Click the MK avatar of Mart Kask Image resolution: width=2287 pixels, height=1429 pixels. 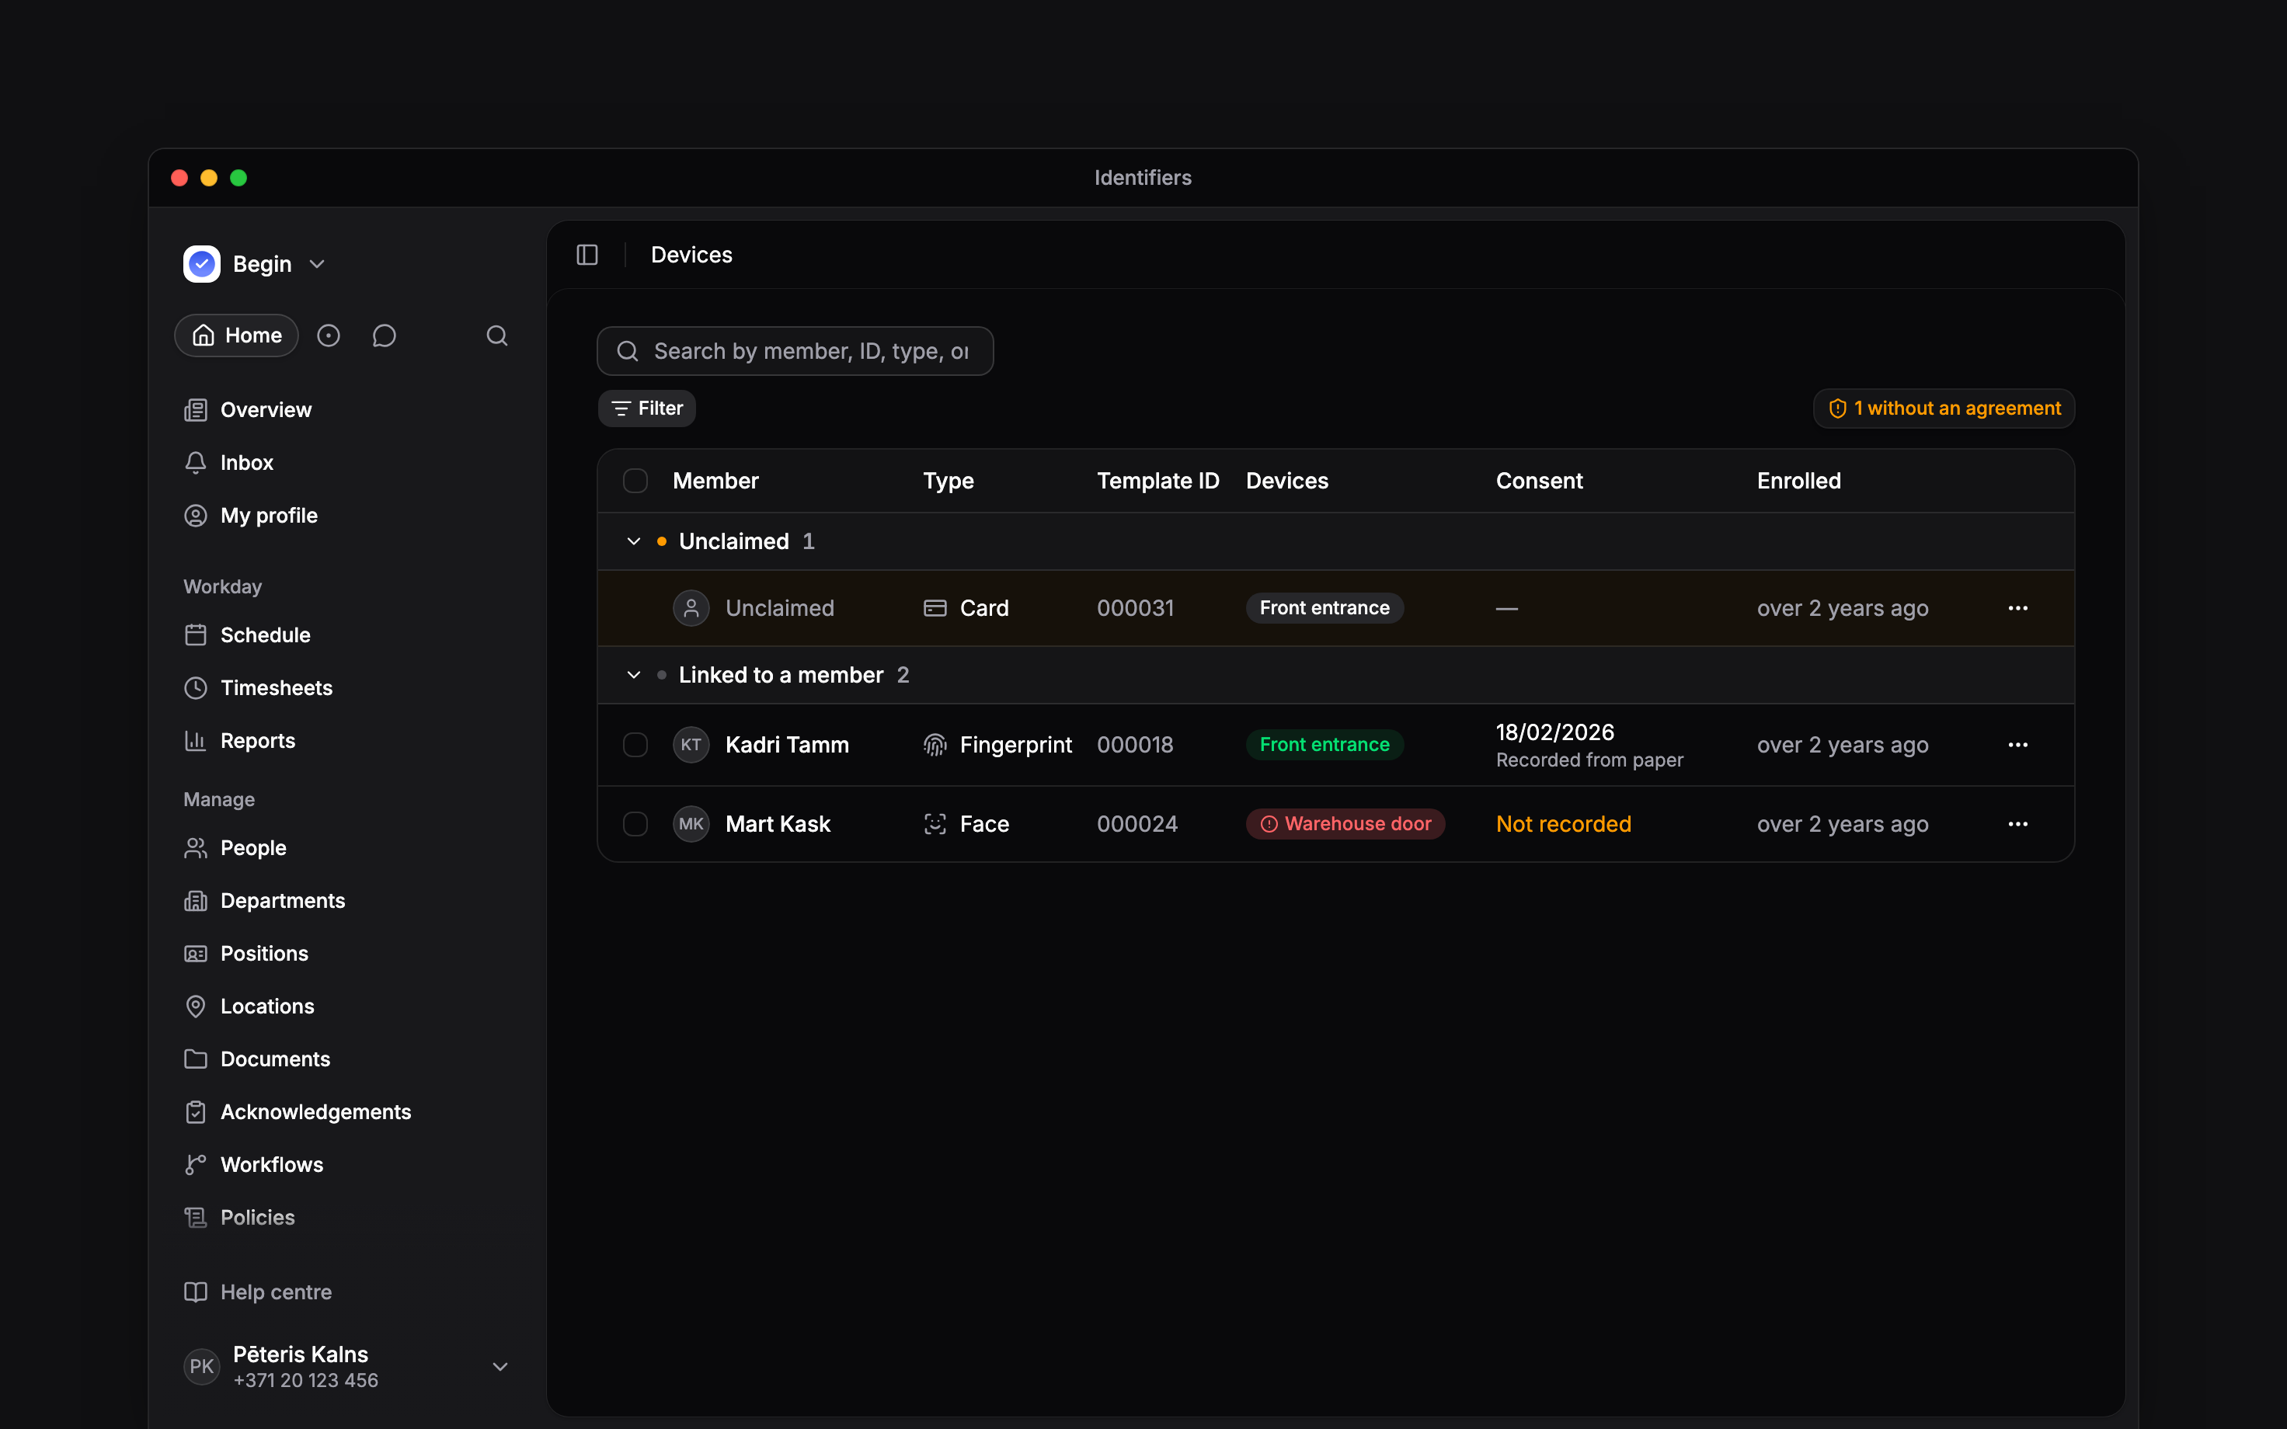point(691,824)
